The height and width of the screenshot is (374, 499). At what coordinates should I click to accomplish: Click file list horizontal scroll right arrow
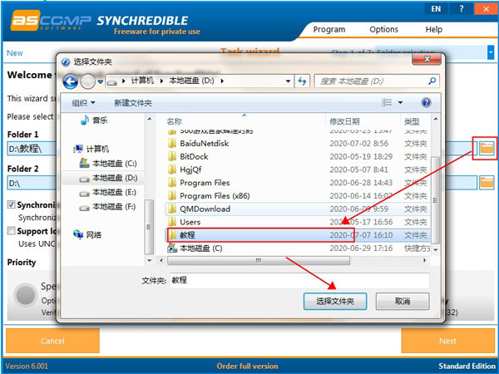tap(424, 260)
